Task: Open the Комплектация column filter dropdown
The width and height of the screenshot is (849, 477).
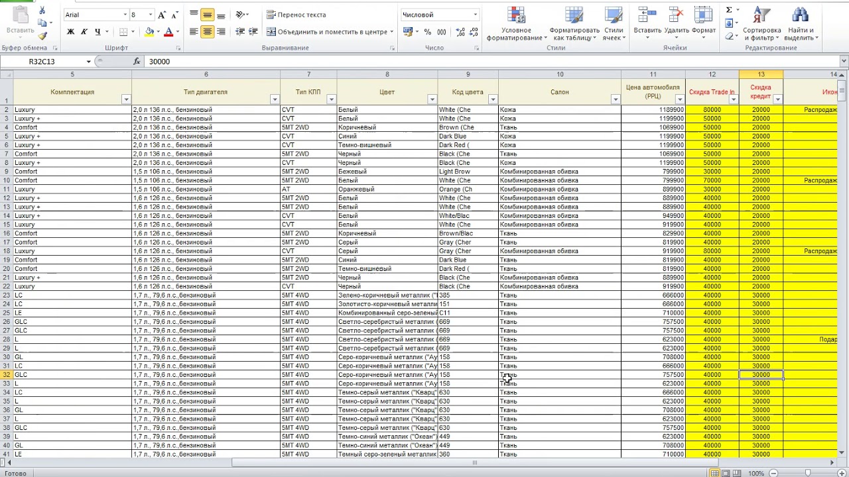Action: coord(126,99)
